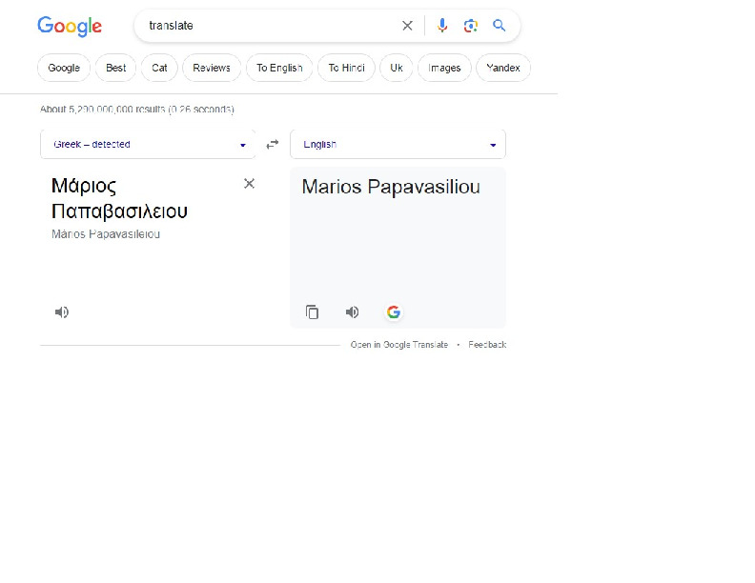Listen to the English translation
The image size is (755, 583).
(352, 312)
